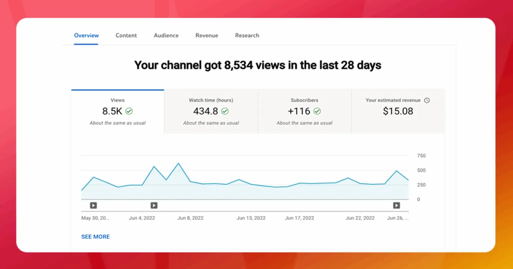Click the video marker near Jun 26
This screenshot has height=269, width=513.
[x=397, y=205]
